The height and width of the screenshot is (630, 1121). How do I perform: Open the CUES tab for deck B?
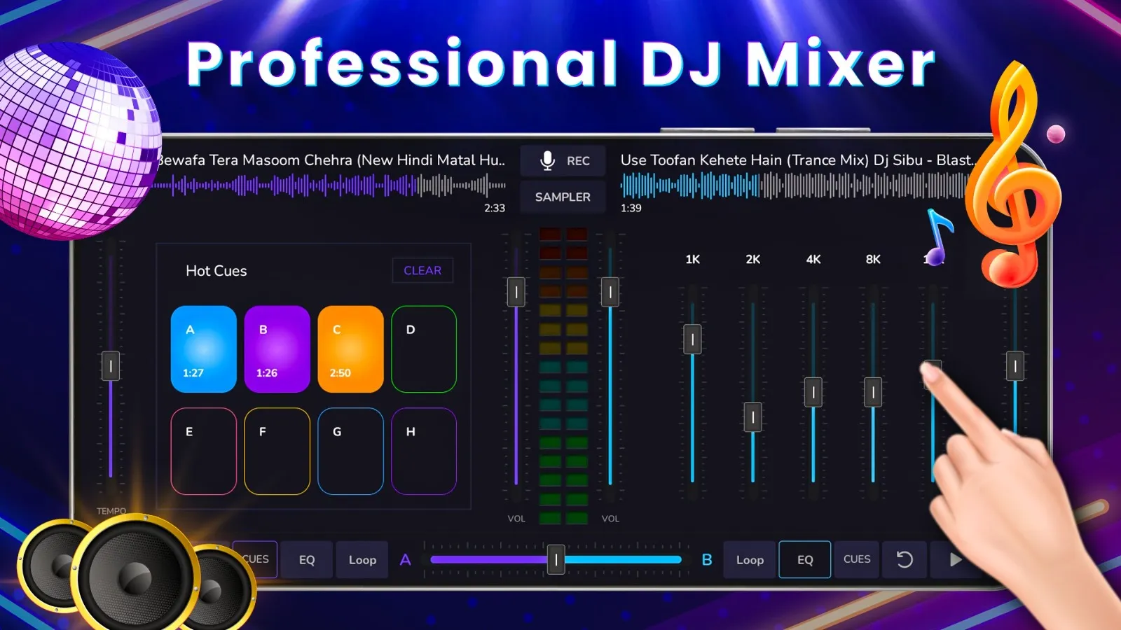pyautogui.click(x=857, y=559)
